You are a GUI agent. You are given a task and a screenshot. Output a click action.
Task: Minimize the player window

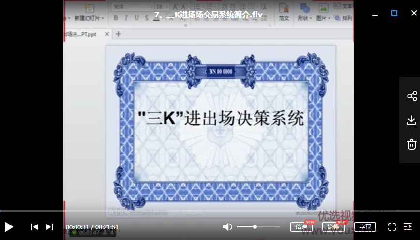[375, 15]
